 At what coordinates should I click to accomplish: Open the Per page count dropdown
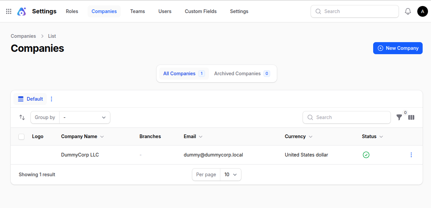tap(230, 175)
